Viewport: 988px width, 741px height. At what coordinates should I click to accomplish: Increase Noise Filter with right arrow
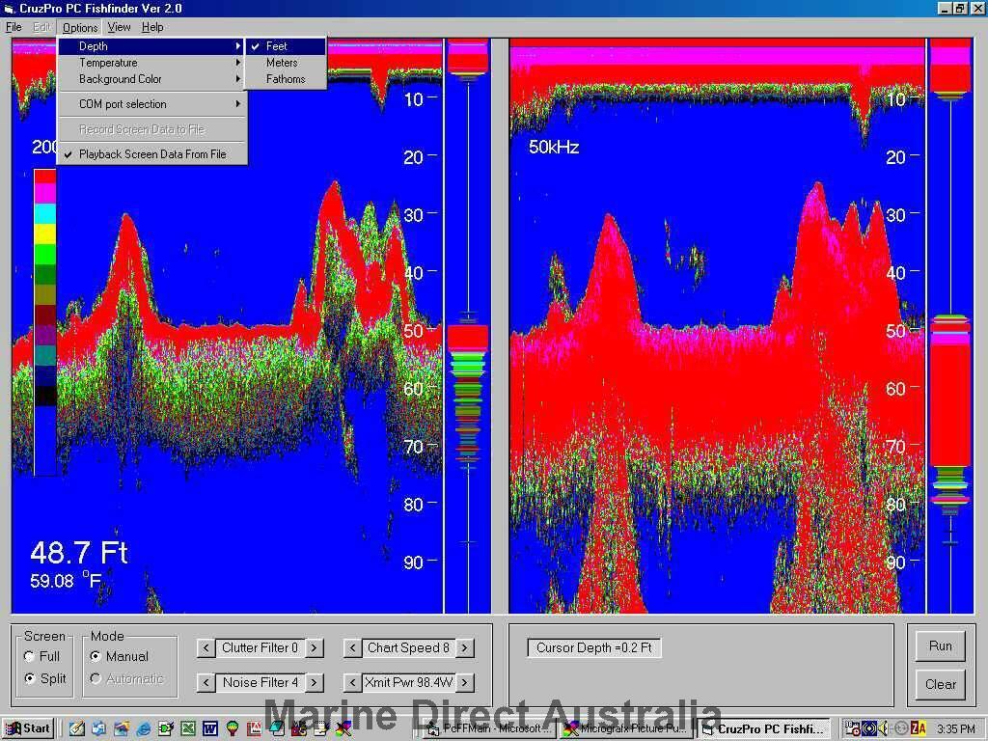tap(315, 682)
